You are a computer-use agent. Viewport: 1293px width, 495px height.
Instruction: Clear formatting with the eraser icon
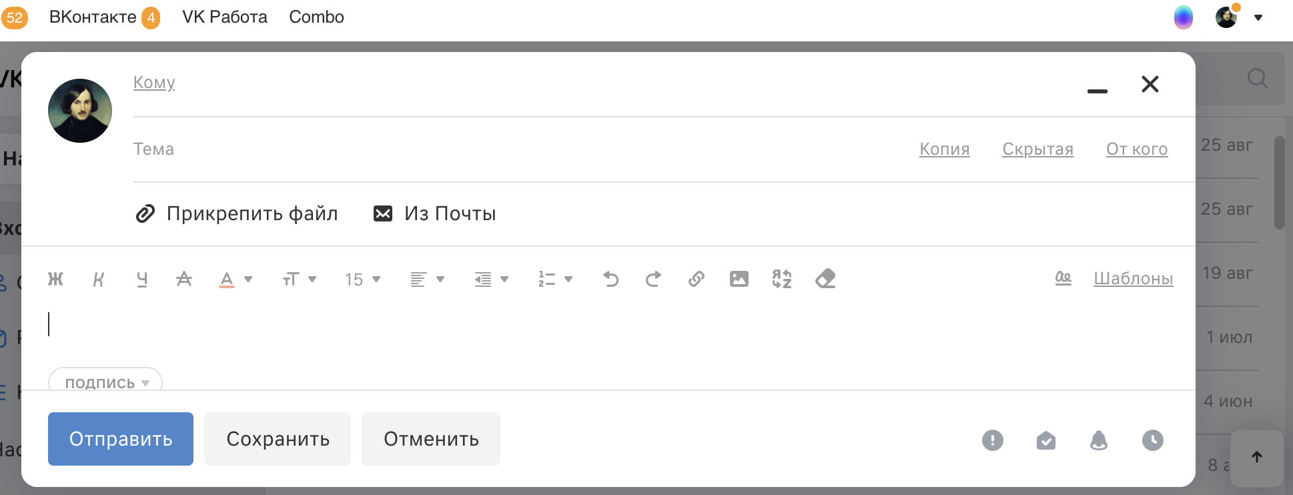(825, 279)
